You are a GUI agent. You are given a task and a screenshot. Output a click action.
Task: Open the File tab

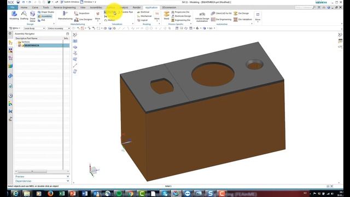(x=13, y=7)
